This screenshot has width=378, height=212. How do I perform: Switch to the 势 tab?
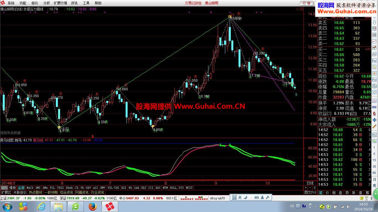coord(347,192)
